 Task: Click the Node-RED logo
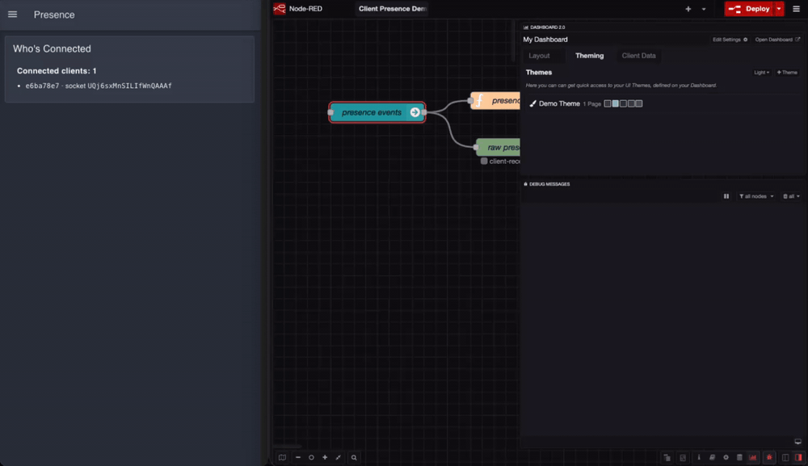pos(280,9)
